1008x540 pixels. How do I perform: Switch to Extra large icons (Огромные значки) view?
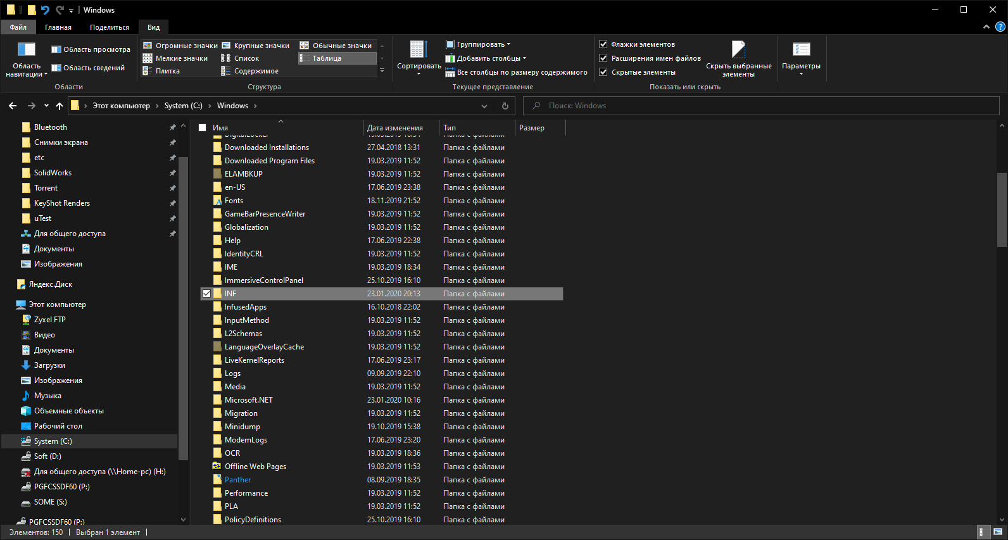180,46
